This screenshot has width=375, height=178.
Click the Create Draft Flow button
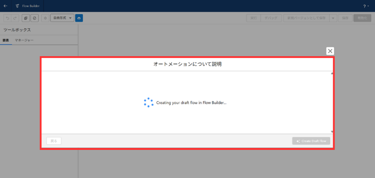(x=311, y=141)
